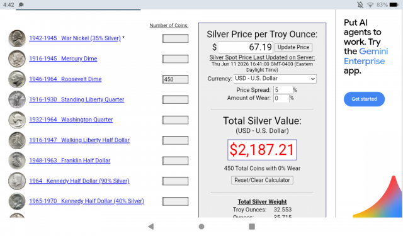Click the $2,187.21 total silver value
The image size is (403, 236).
(262, 150)
